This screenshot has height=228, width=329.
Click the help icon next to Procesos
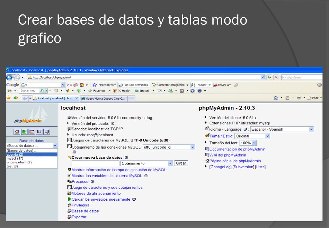[92, 182]
